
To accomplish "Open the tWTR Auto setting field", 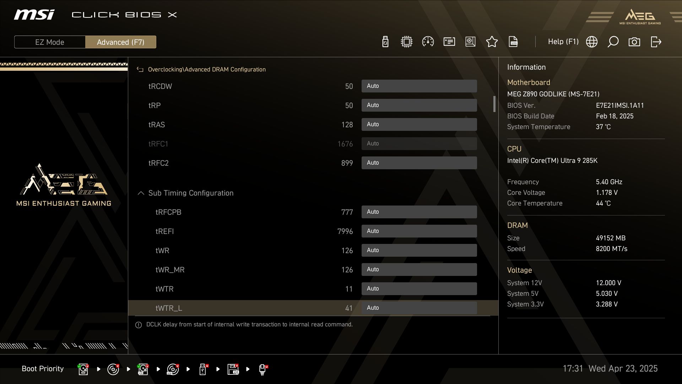I will click(x=419, y=289).
